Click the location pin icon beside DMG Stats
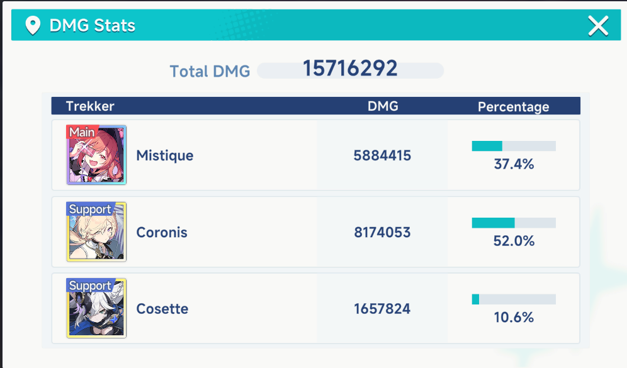627x368 pixels. pyautogui.click(x=33, y=26)
